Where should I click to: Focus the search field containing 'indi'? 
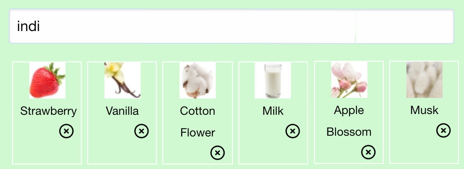[180, 27]
